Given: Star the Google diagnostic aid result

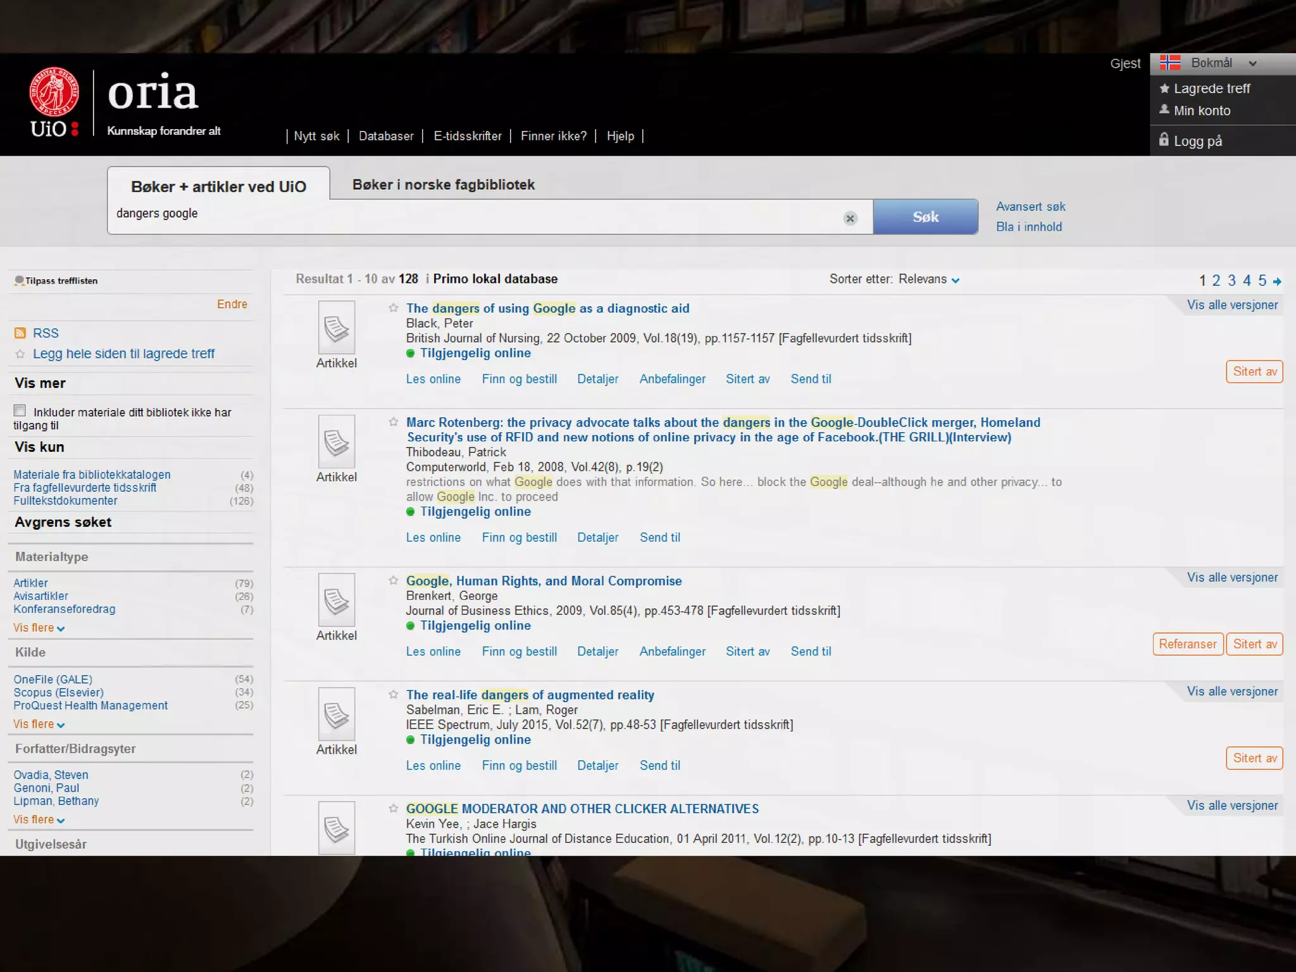Looking at the screenshot, I should (x=394, y=308).
